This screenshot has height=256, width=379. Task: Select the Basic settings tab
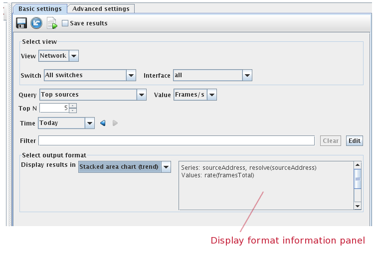[x=40, y=8]
